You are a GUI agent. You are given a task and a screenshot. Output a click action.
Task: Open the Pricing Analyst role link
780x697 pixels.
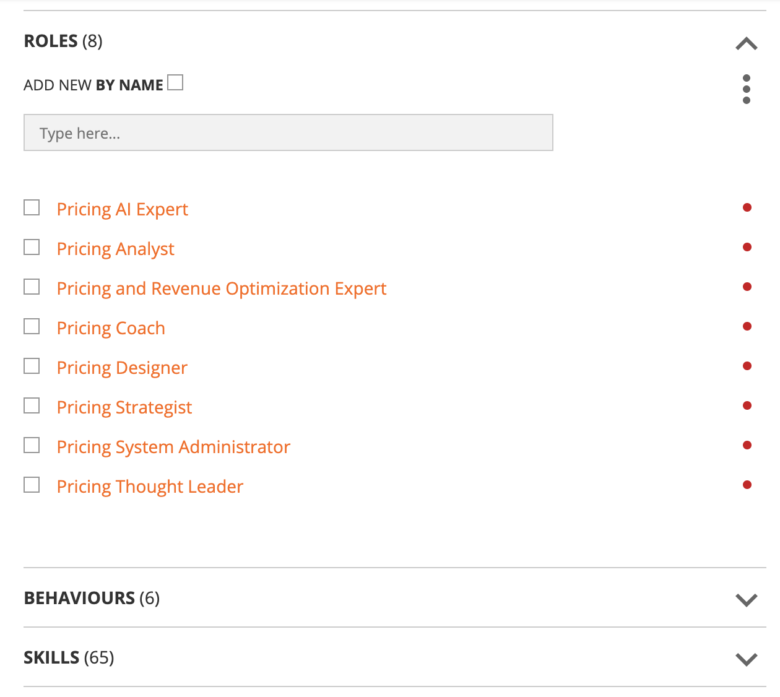[x=116, y=249]
